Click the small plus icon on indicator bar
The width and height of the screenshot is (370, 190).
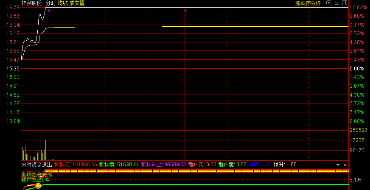[x=345, y=165]
